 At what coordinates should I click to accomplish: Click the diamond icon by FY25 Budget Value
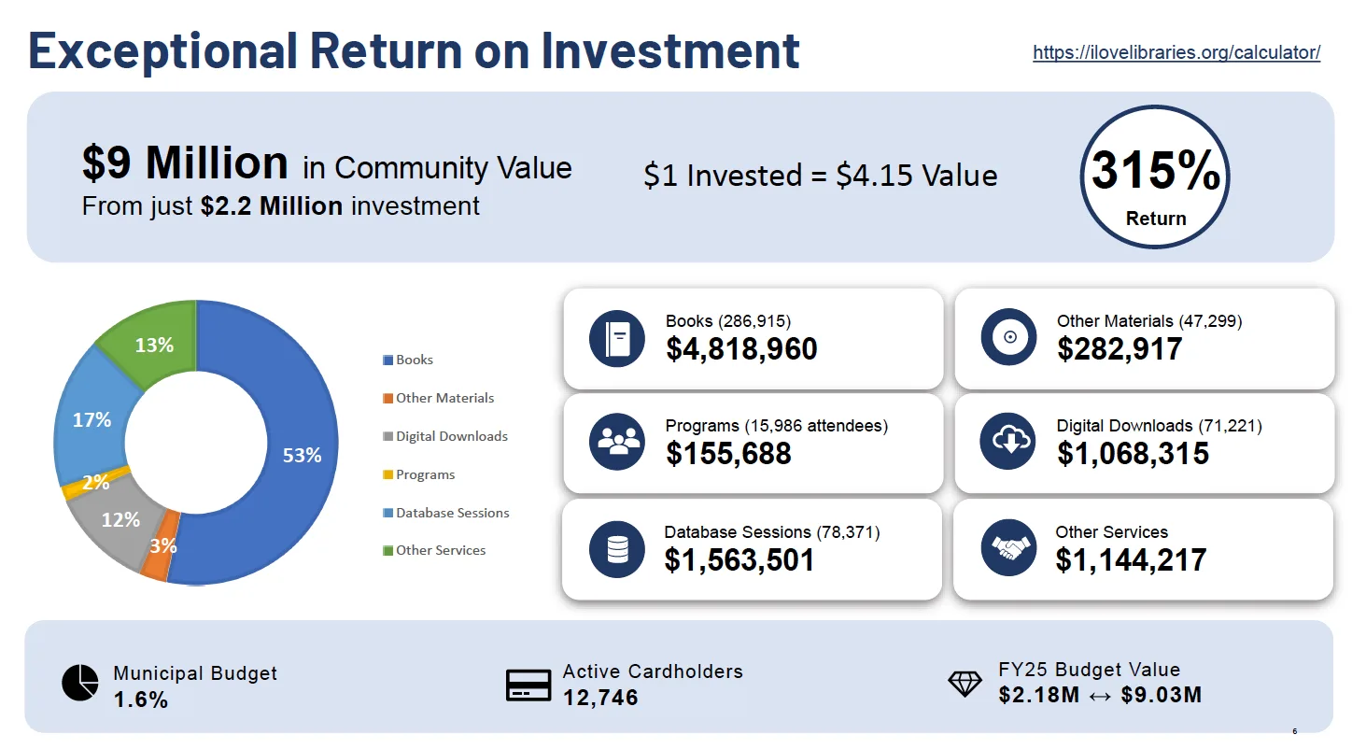(x=965, y=684)
